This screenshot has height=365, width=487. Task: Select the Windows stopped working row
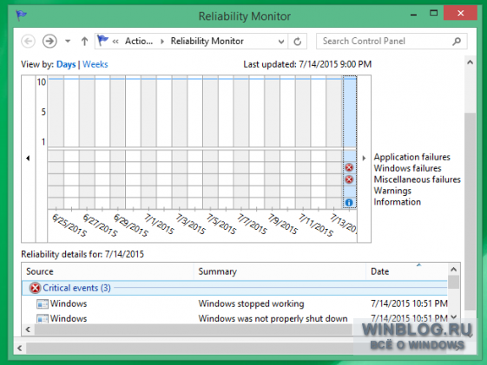click(x=234, y=303)
